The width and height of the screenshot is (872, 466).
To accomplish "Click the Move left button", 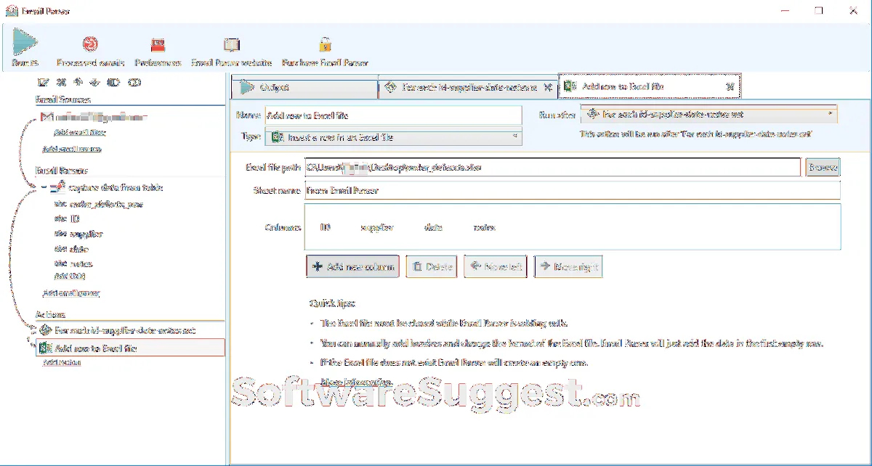I will pos(496,267).
